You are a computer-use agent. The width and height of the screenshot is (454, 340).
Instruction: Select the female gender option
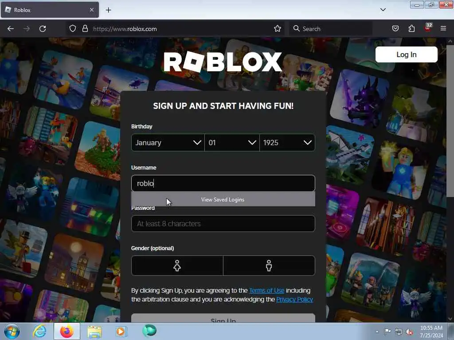coord(177,266)
